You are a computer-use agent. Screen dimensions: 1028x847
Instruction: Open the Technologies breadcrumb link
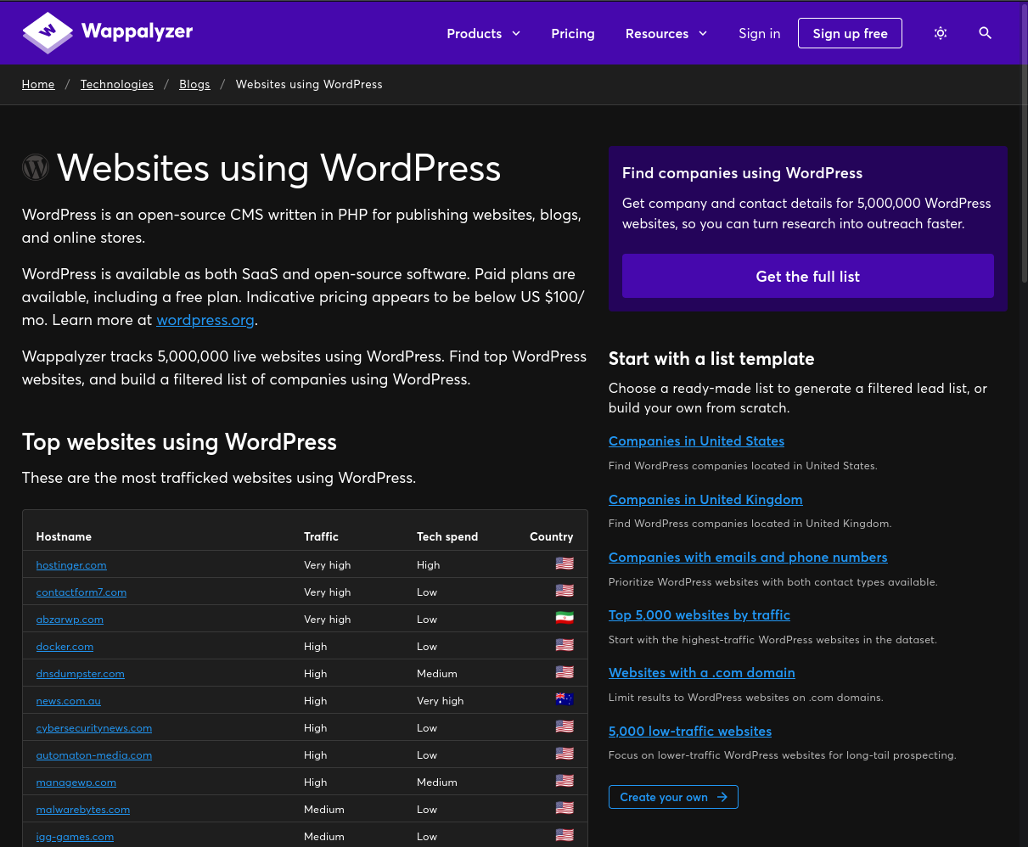[x=117, y=84]
